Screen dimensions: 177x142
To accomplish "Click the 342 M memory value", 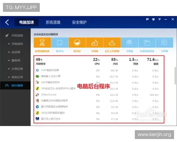I will click(114, 70).
